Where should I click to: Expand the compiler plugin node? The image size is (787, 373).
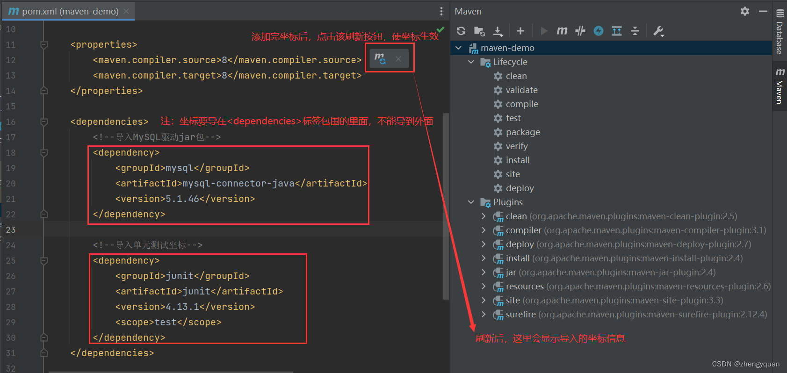point(484,230)
